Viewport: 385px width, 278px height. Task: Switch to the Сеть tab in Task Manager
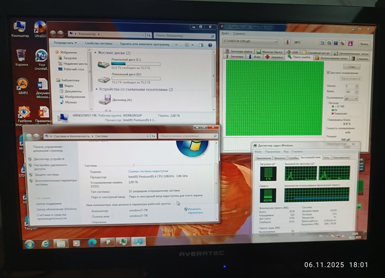click(x=326, y=157)
